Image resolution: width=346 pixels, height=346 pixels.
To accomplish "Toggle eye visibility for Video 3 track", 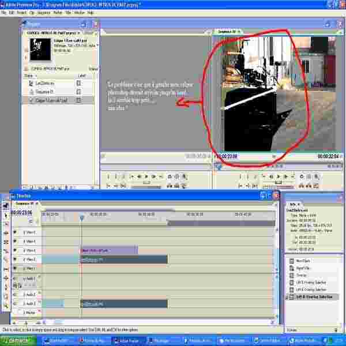I will tap(15, 250).
